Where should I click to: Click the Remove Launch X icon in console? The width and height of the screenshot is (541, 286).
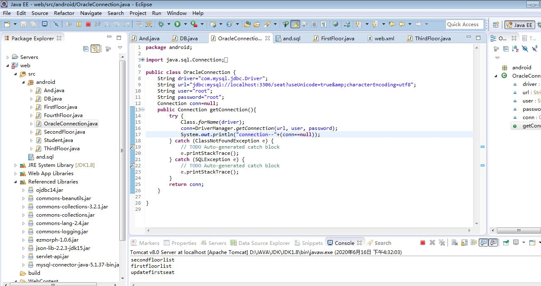[432, 243]
